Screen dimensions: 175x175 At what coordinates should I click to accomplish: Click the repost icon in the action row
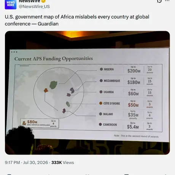coord(49,175)
